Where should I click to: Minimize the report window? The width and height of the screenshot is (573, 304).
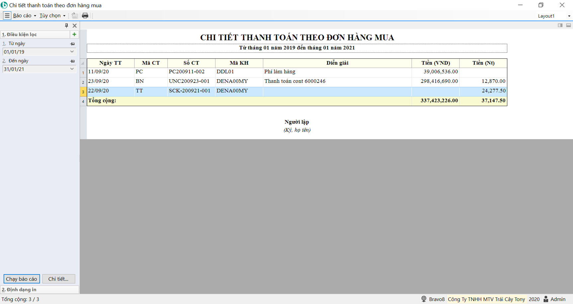520,5
